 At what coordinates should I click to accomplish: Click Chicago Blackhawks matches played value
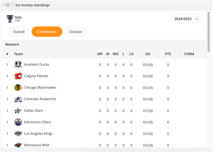(x=100, y=88)
